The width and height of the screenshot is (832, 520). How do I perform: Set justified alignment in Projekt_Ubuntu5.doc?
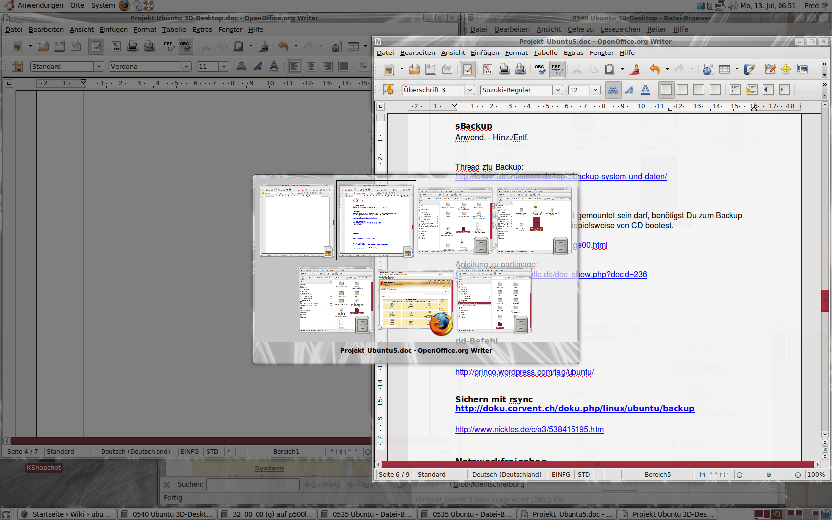(x=715, y=90)
